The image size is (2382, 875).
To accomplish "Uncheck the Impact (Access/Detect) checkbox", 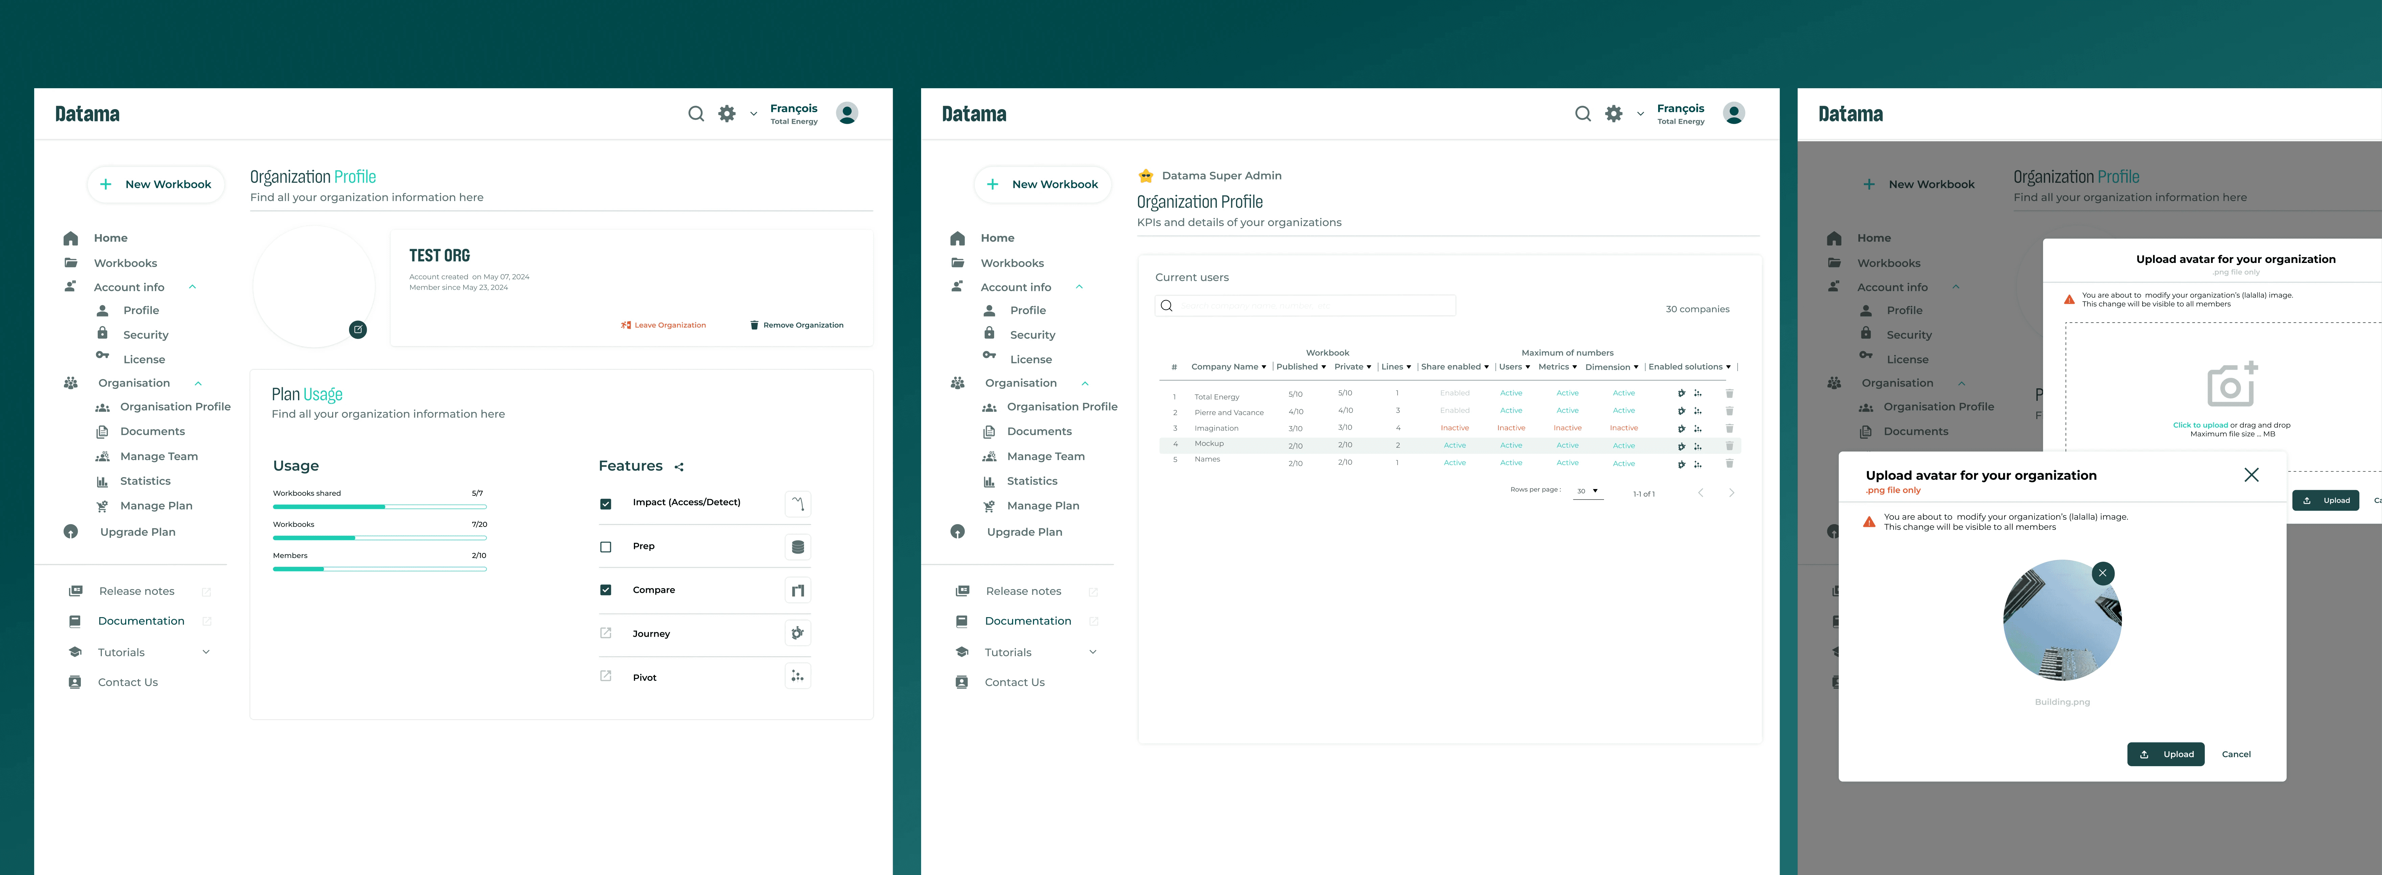I will click(606, 504).
